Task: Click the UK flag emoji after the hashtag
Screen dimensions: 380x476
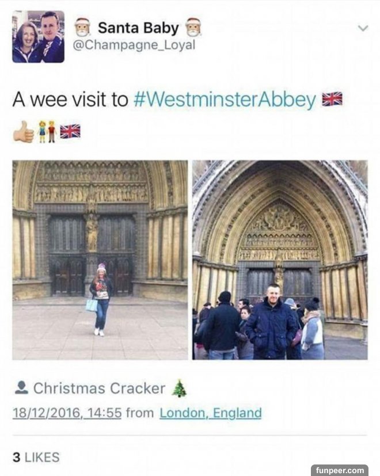Action: (x=332, y=99)
